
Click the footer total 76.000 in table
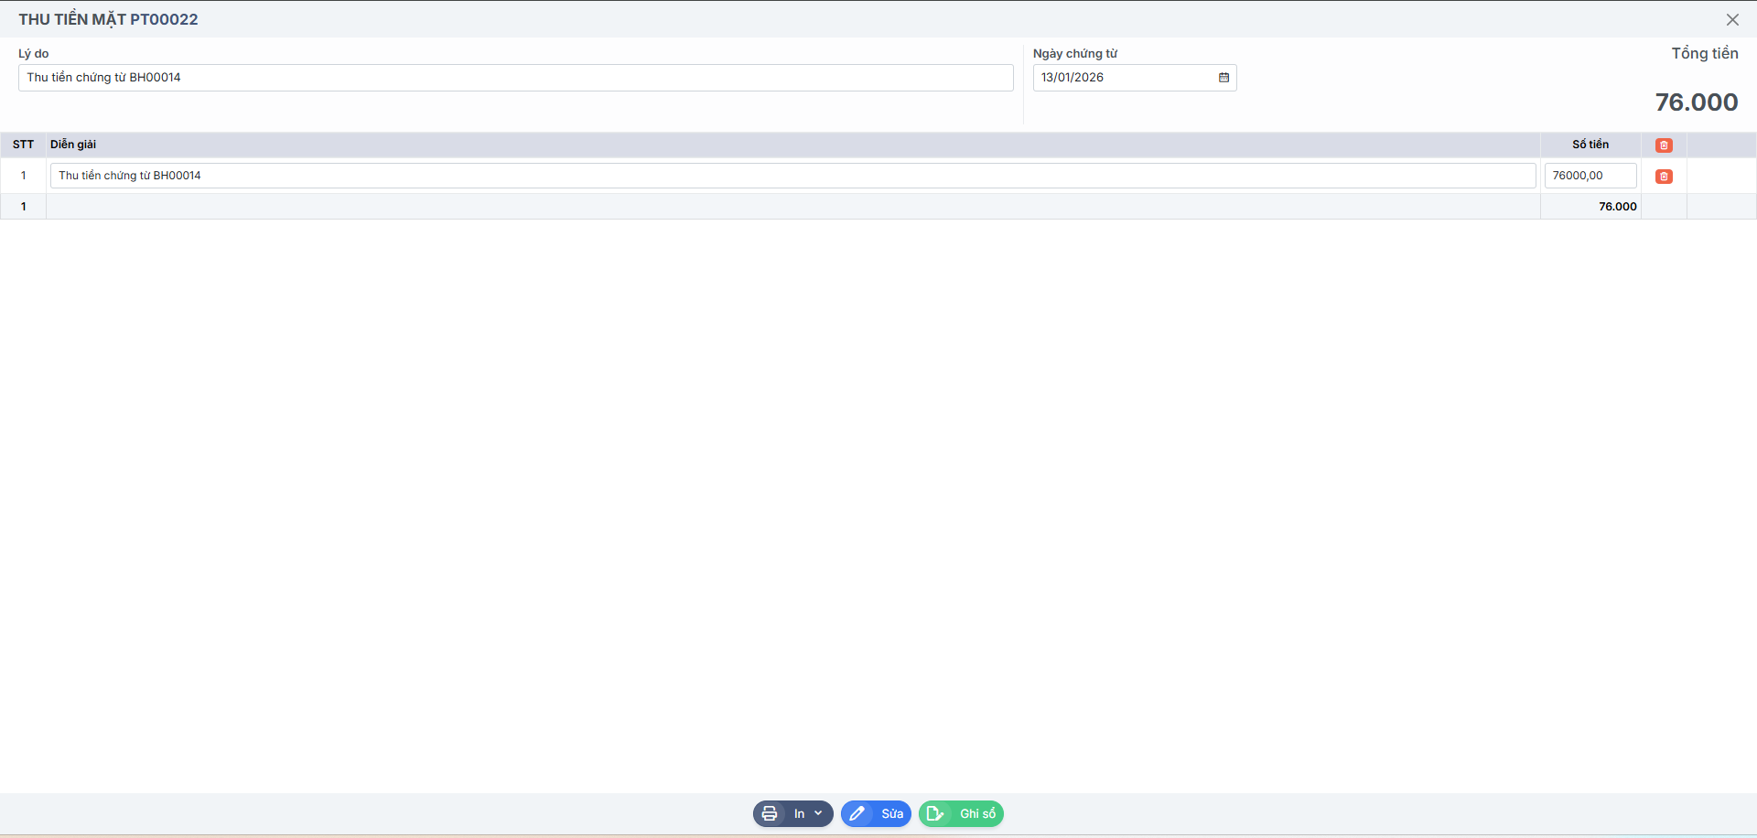(x=1617, y=207)
